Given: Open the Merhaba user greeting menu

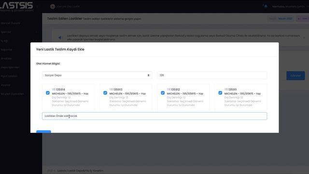Looking at the screenshot, I should coord(289,6).
